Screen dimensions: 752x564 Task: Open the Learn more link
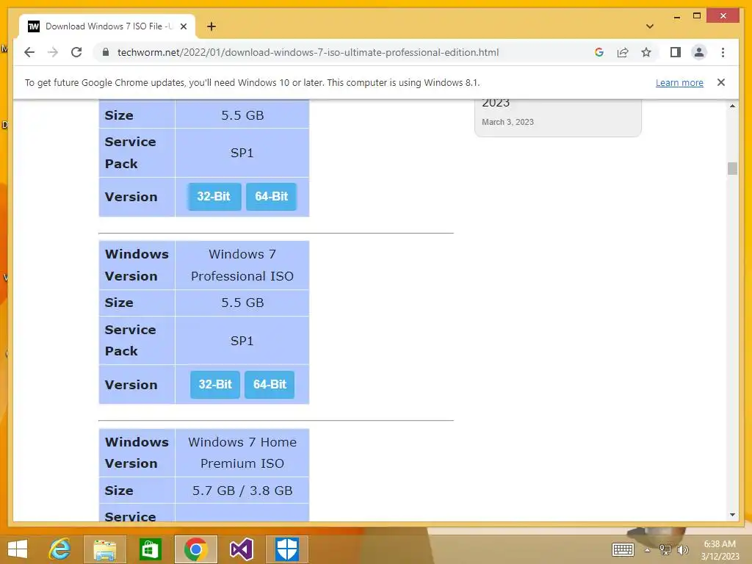pos(679,82)
